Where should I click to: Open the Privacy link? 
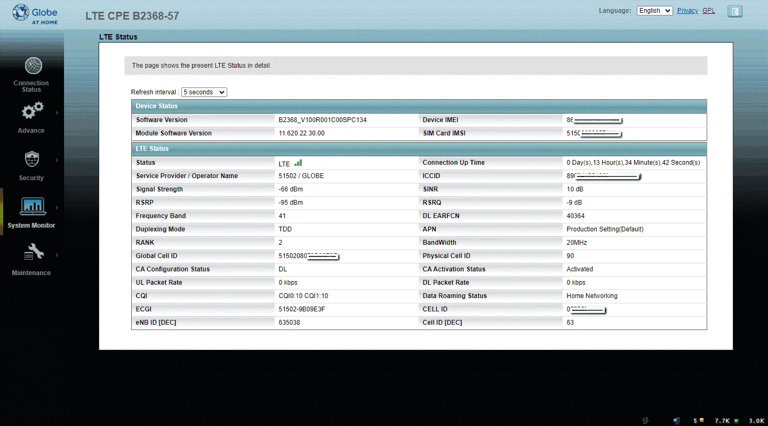point(687,11)
